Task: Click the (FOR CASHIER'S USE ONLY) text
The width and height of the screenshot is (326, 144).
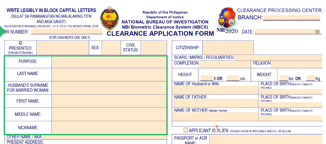Action: (70, 38)
